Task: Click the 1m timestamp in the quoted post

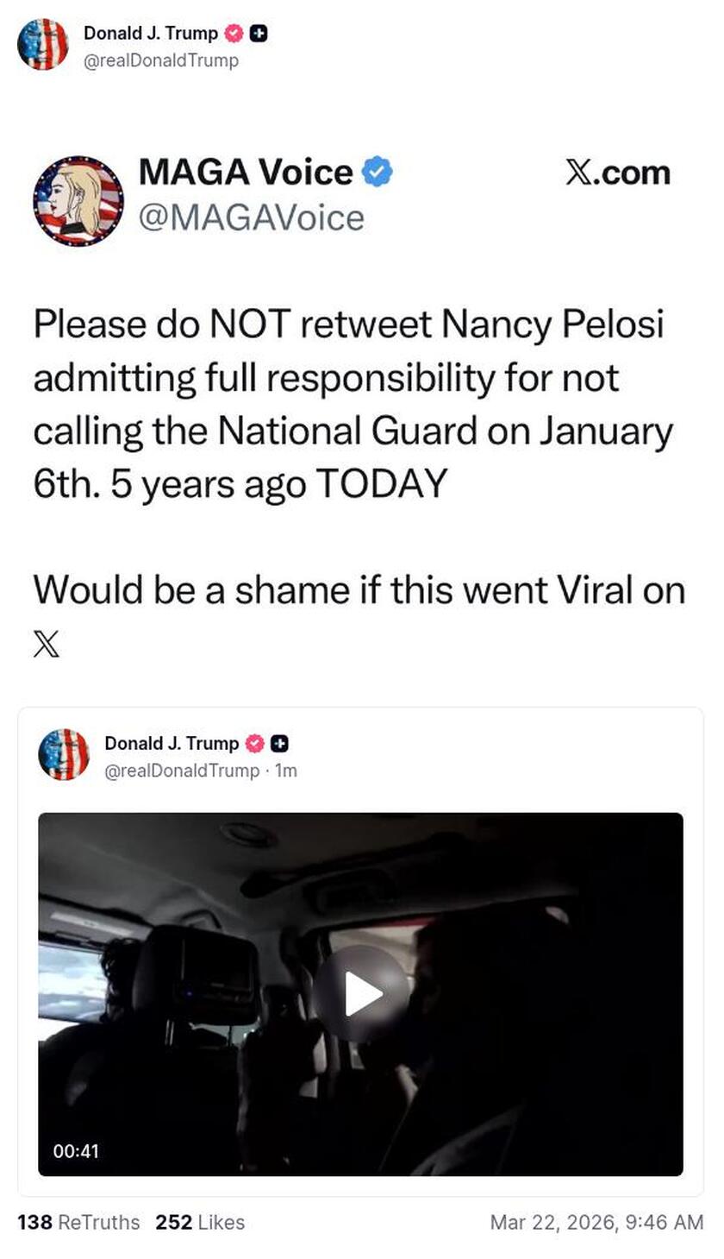Action: [x=285, y=771]
